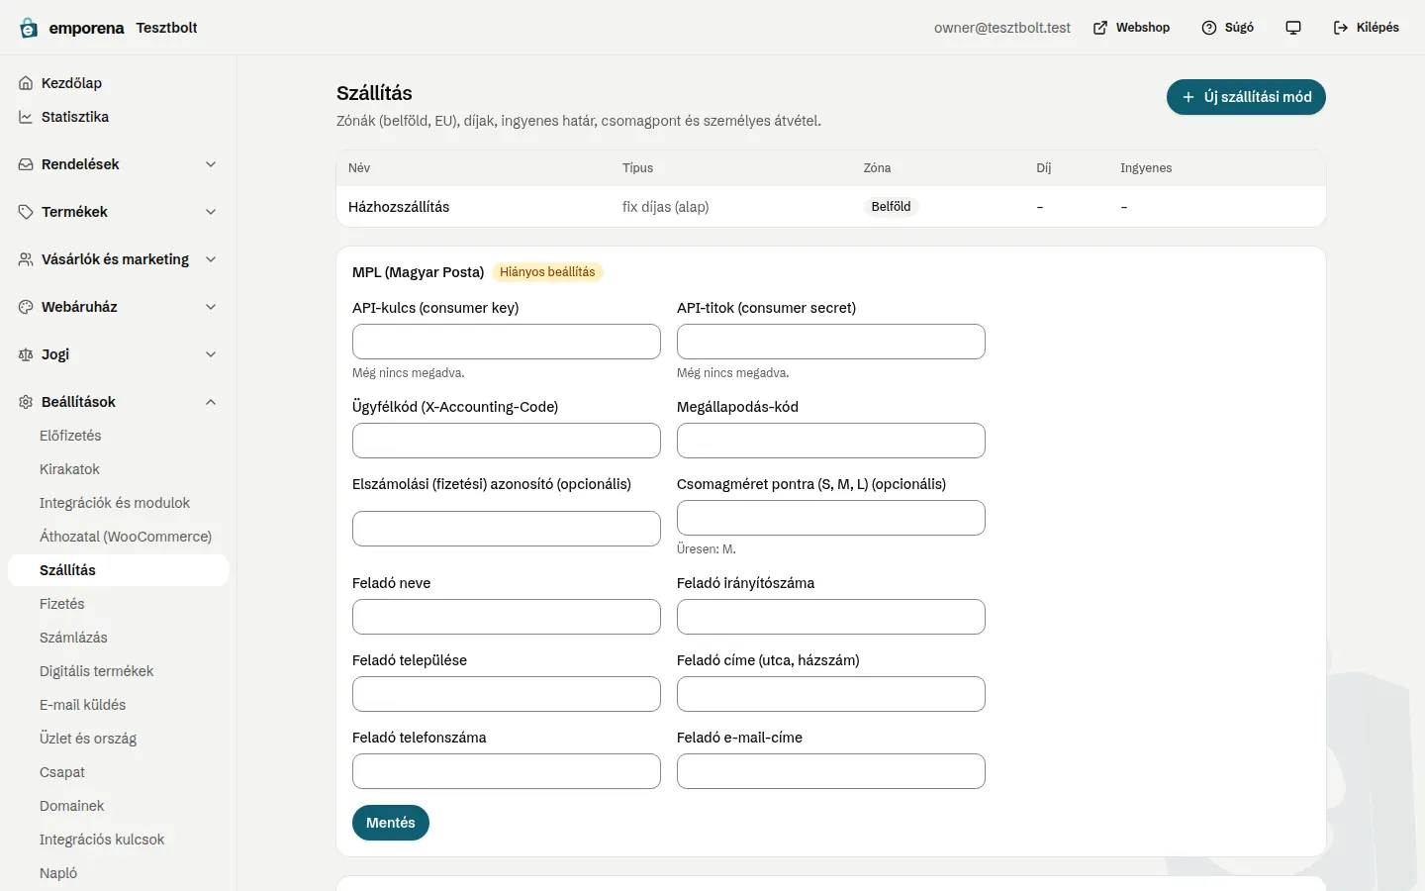Click the Feladó neve input field
The image size is (1425, 891).
(x=507, y=617)
